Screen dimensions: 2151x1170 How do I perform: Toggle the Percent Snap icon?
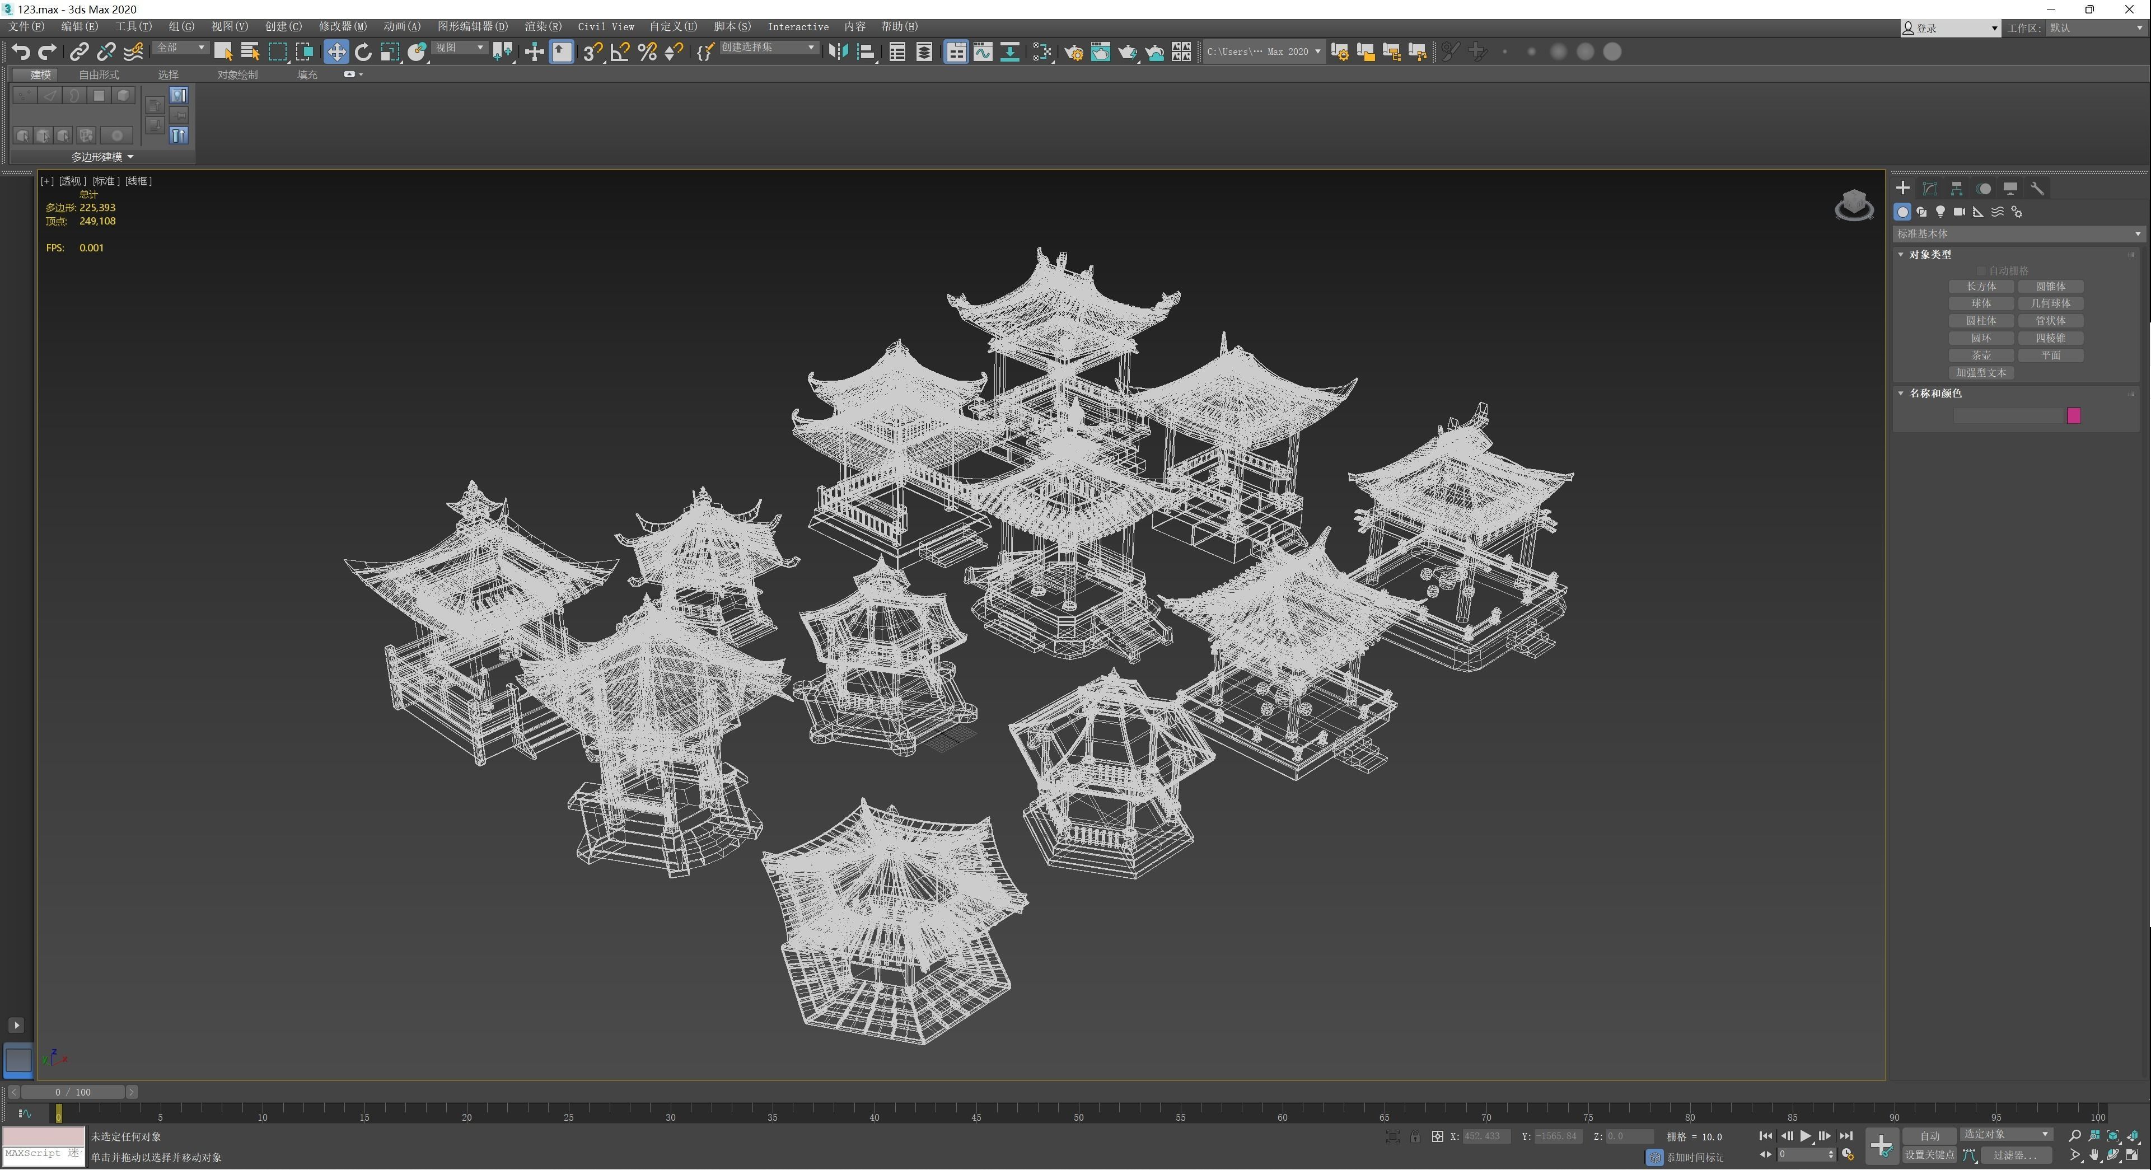tap(647, 52)
